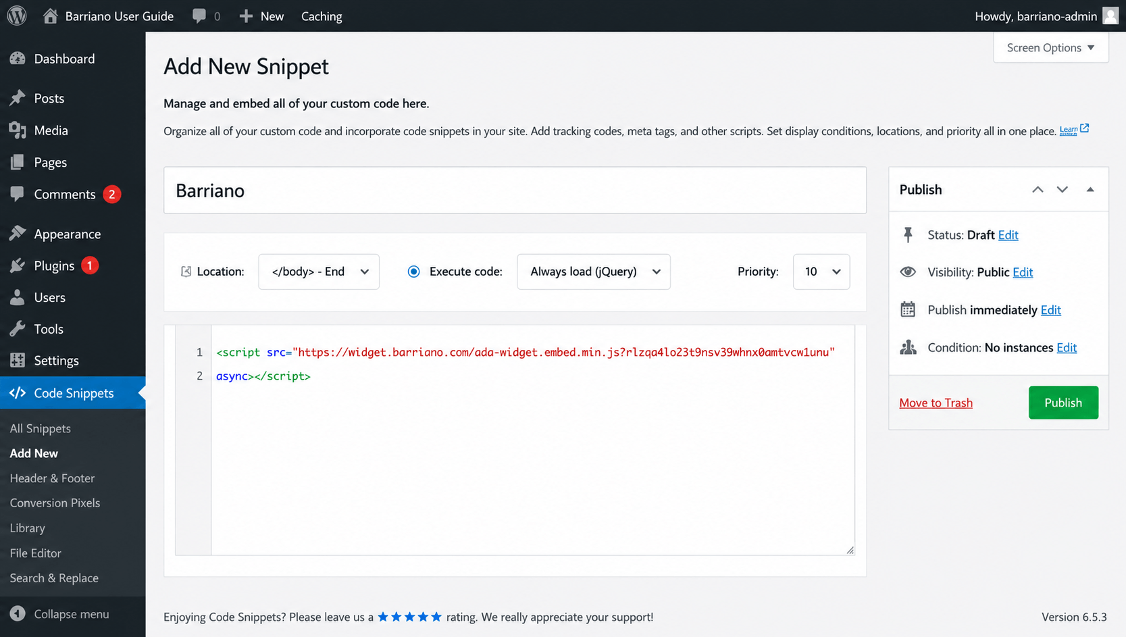Click the Status pin icon
Viewport: 1126px width, 637px height.
tap(908, 234)
